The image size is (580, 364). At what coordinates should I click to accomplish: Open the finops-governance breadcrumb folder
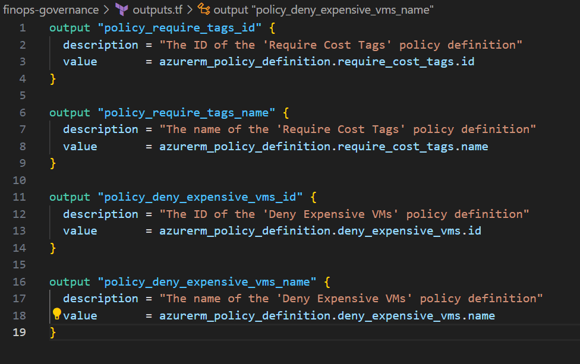click(x=51, y=10)
